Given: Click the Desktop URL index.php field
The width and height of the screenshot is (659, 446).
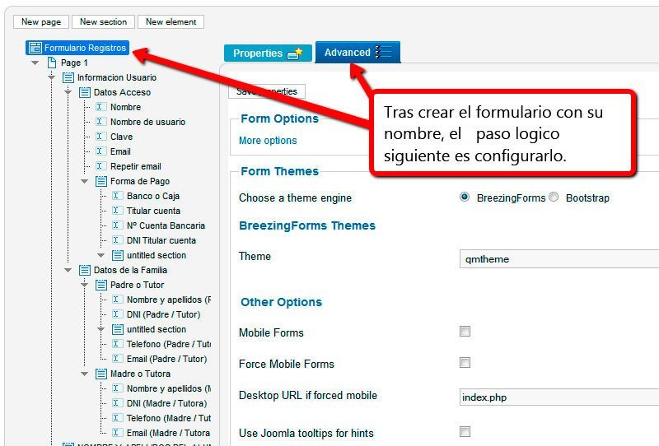Looking at the screenshot, I should (x=559, y=397).
